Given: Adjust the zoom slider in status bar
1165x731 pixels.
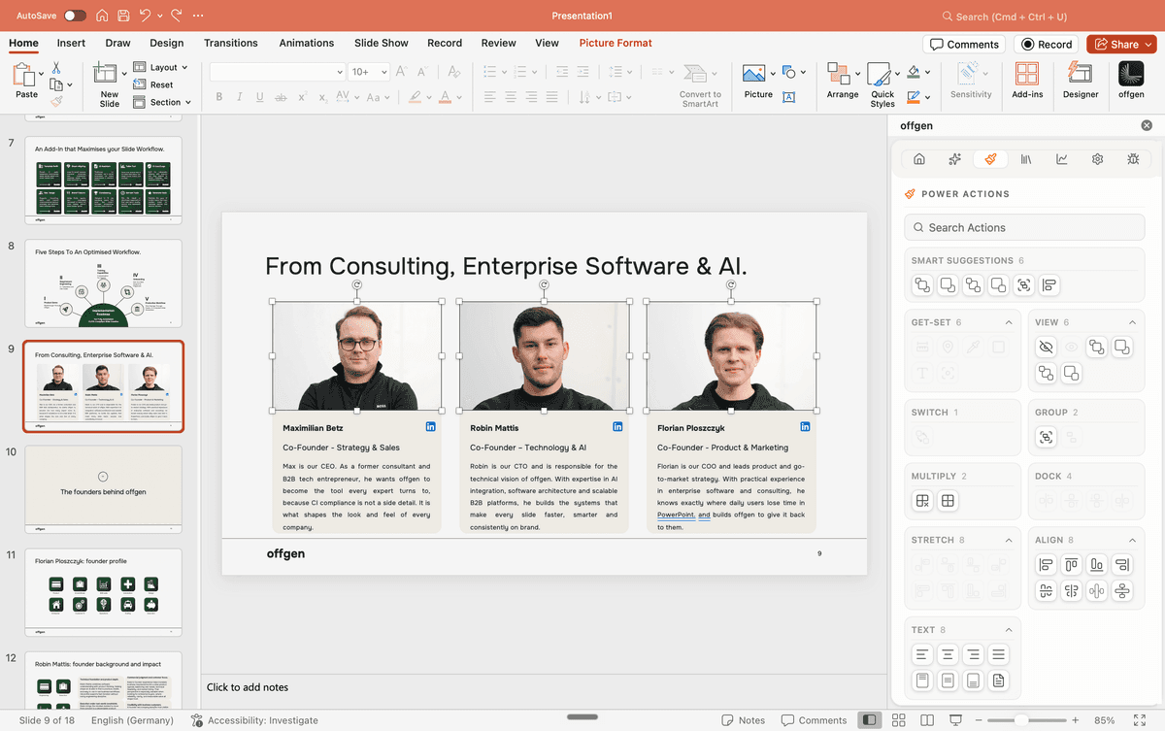Looking at the screenshot, I should point(1021,720).
